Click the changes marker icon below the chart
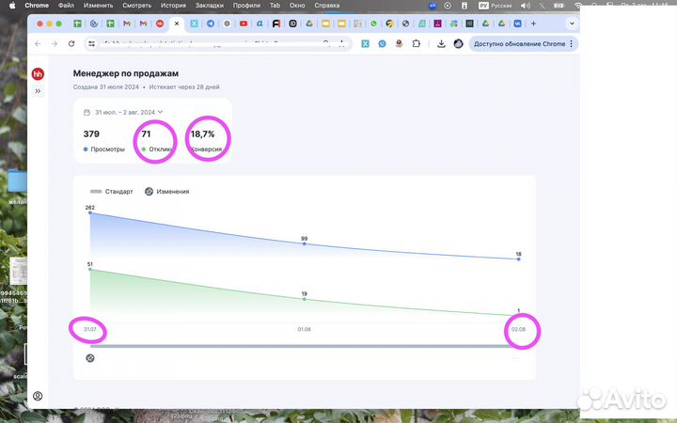Viewport: 677px width, 423px height. pyautogui.click(x=90, y=358)
